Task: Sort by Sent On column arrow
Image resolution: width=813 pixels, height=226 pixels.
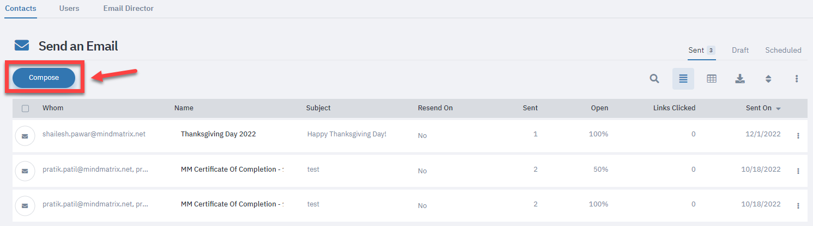Action: coord(779,109)
